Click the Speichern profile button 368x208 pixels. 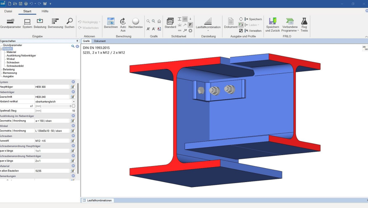click(253, 19)
